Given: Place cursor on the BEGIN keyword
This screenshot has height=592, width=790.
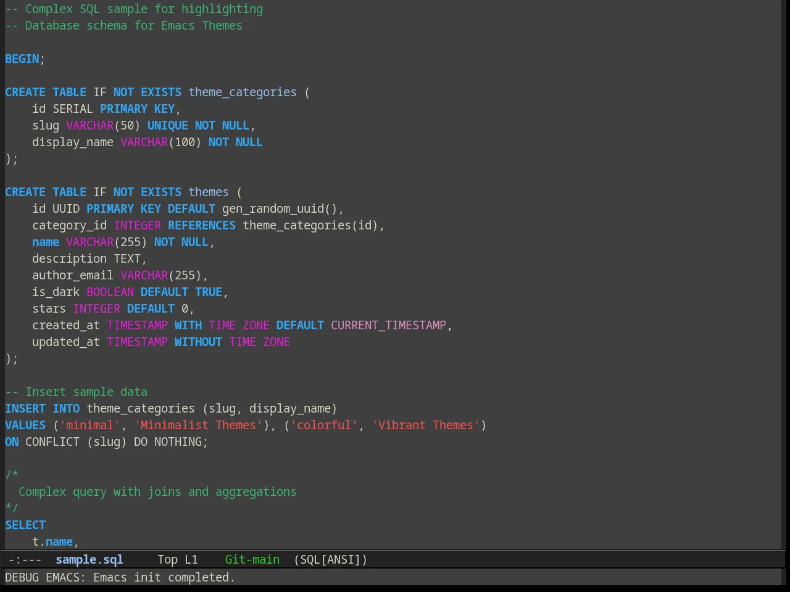Looking at the screenshot, I should 22,59.
